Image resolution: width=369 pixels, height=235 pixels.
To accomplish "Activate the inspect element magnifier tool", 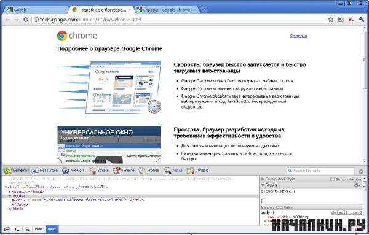I will (x=27, y=229).
